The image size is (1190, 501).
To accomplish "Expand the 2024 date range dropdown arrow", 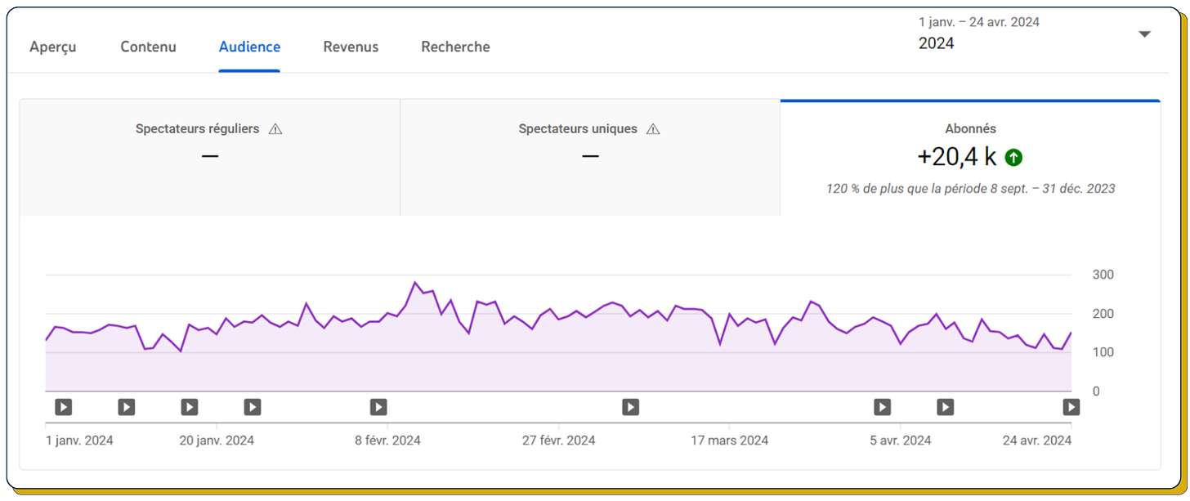I will tap(1144, 34).
